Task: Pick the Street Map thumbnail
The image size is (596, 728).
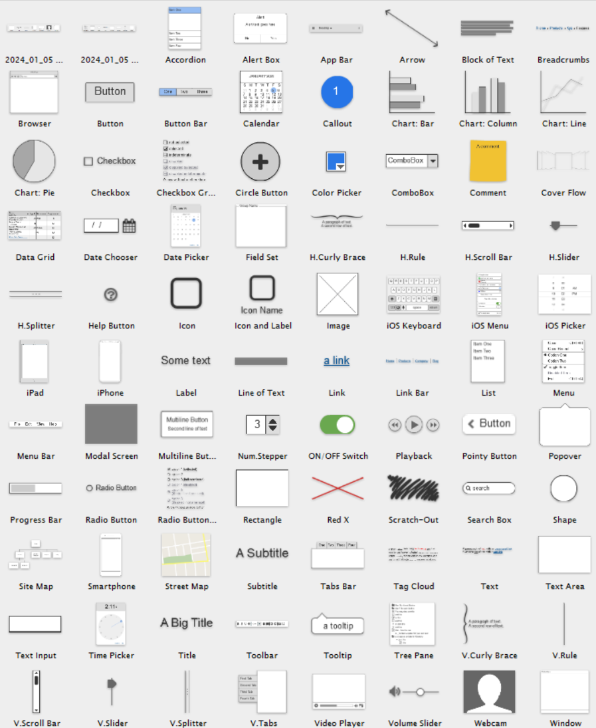Action: 186,555
